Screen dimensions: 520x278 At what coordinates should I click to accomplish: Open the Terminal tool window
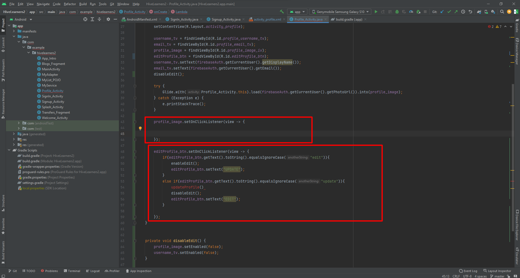point(72,271)
